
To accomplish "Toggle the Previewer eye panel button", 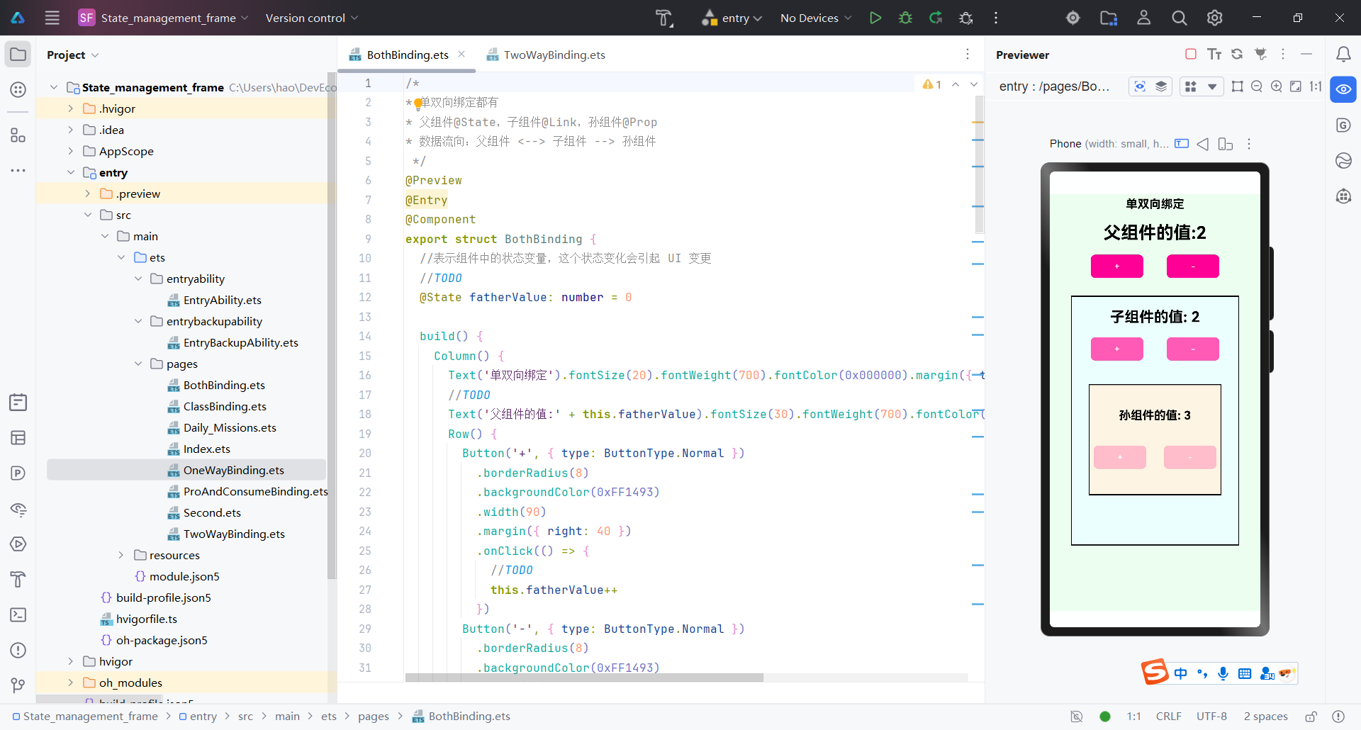I will pyautogui.click(x=1343, y=89).
